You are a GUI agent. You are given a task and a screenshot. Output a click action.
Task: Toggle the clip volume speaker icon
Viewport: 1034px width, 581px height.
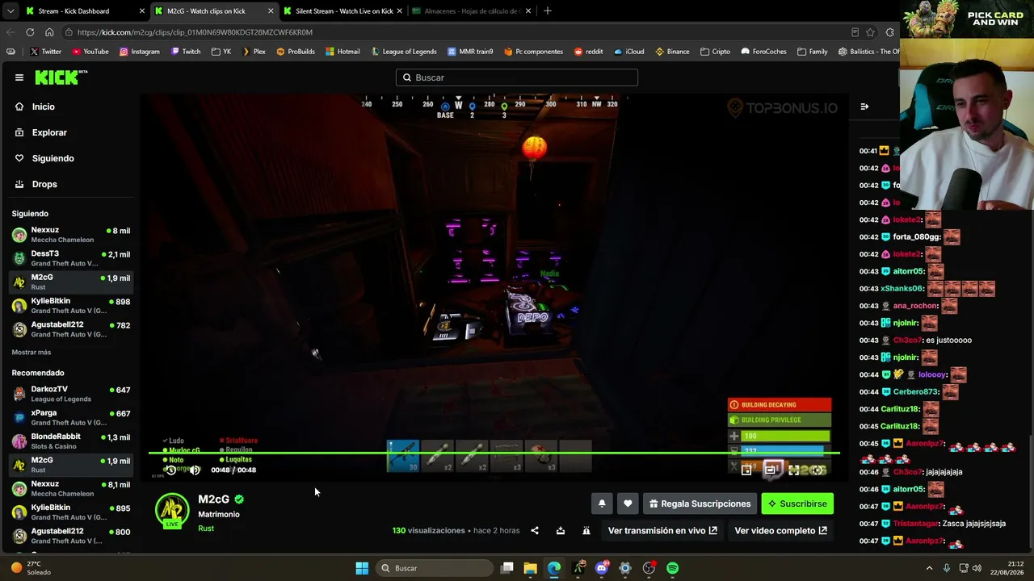pos(195,470)
